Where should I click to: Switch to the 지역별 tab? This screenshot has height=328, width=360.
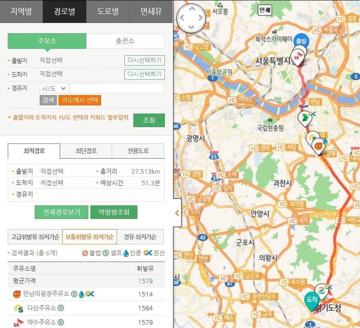(x=21, y=12)
